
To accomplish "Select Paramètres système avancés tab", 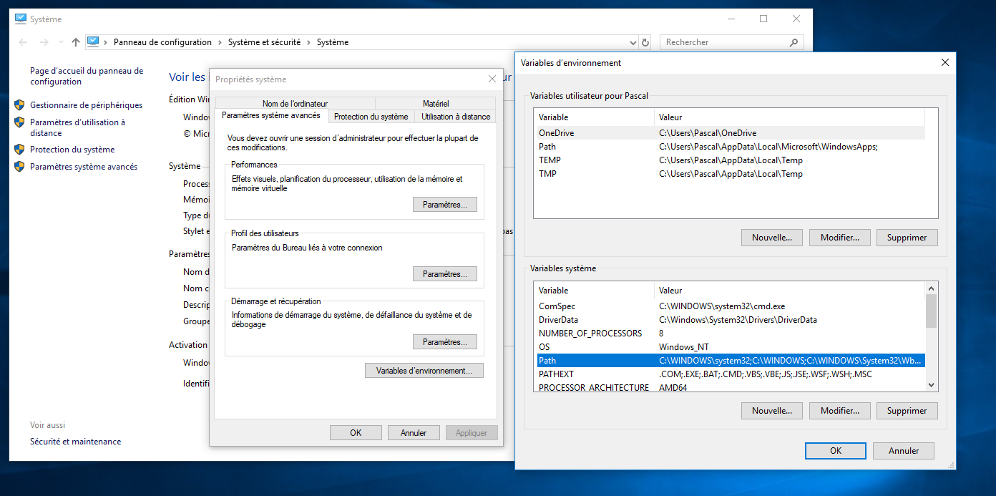I will 271,116.
